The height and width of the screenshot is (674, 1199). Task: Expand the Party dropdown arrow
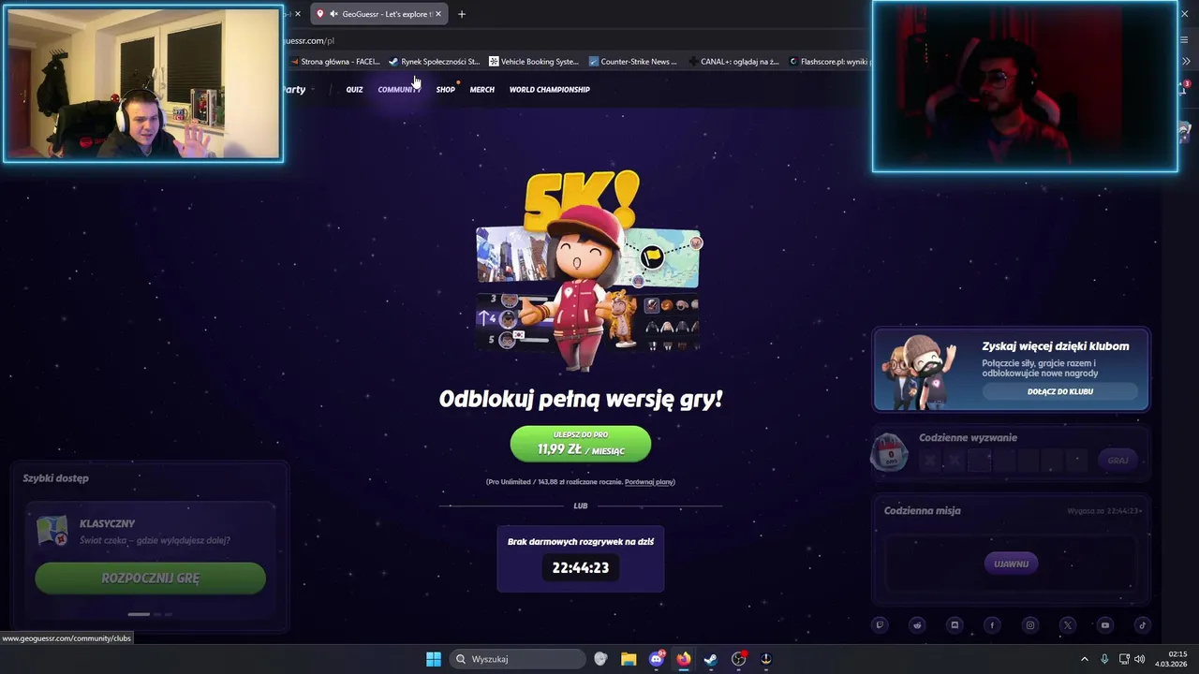(x=312, y=90)
